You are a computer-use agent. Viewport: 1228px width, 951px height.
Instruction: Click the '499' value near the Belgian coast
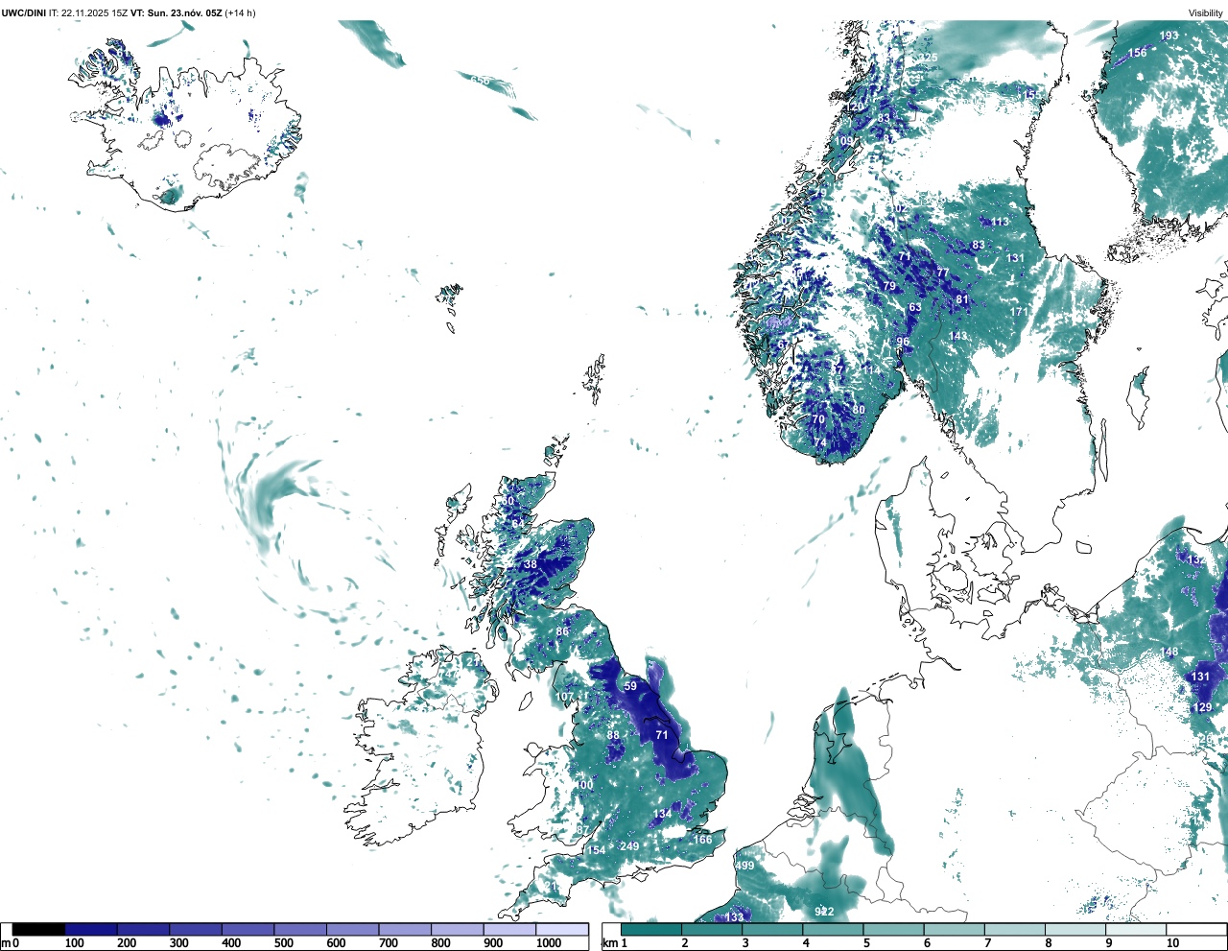point(744,867)
